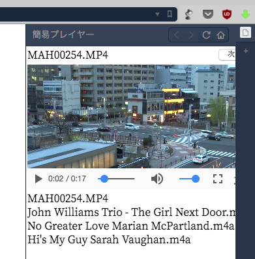Click the volume level slider

[x=189, y=179]
